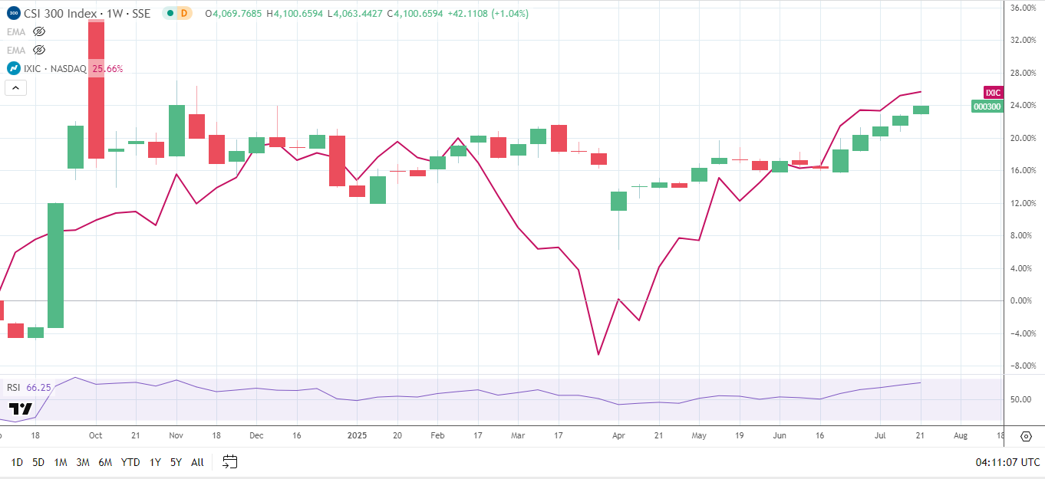Show the first hidden EMA indicator

pos(40,31)
